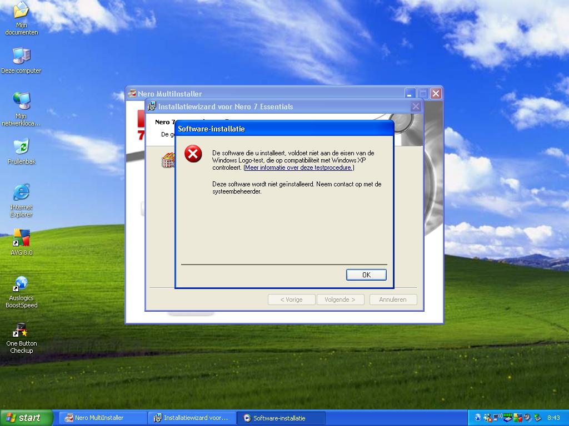Click the Nero colosseum icon in the wizard
This screenshot has height=426, width=569.
point(168,160)
